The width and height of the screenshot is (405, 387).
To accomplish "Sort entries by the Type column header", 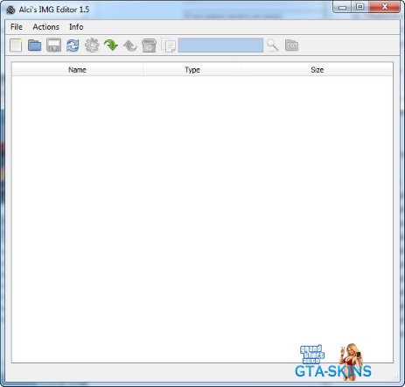I will (x=192, y=70).
